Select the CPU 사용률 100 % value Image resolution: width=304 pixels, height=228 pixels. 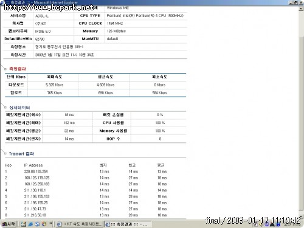click(160, 123)
